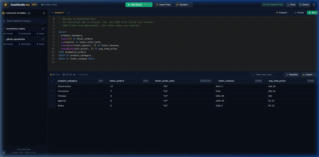Screen dimensions: 319x157
Task: Count rows of ecommerce_orders
Action: click(40, 34)
